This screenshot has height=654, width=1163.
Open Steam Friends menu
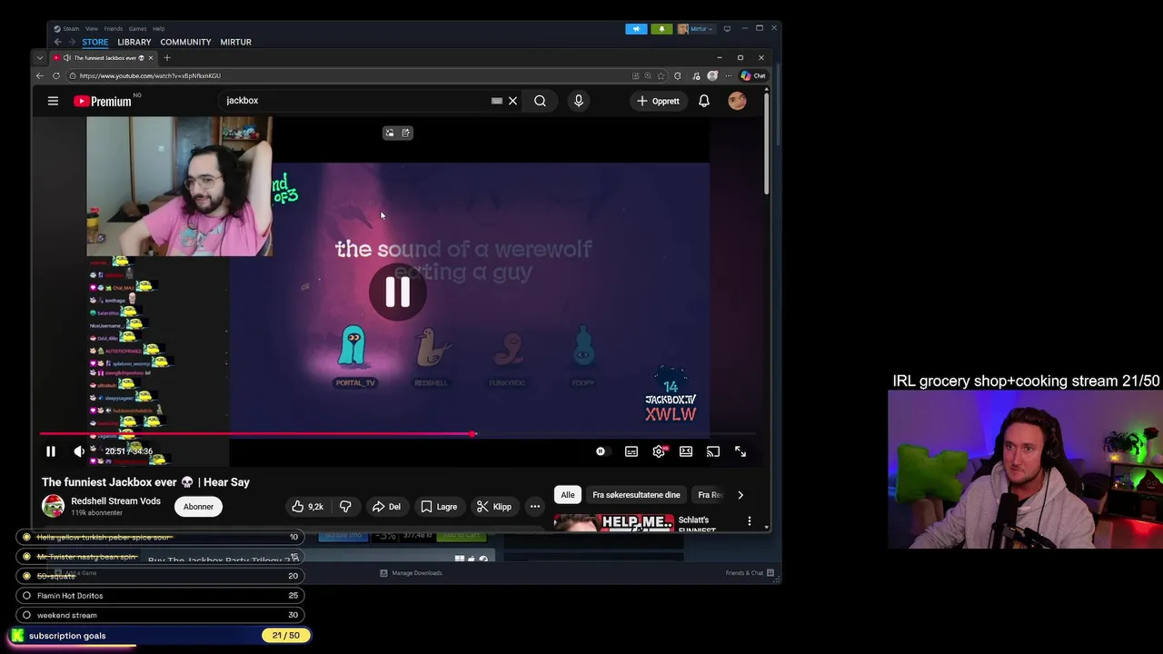[114, 29]
